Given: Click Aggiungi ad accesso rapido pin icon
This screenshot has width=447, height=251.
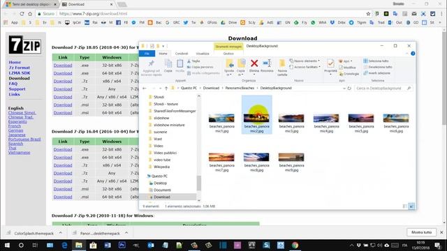Looking at the screenshot, I should [x=152, y=63].
